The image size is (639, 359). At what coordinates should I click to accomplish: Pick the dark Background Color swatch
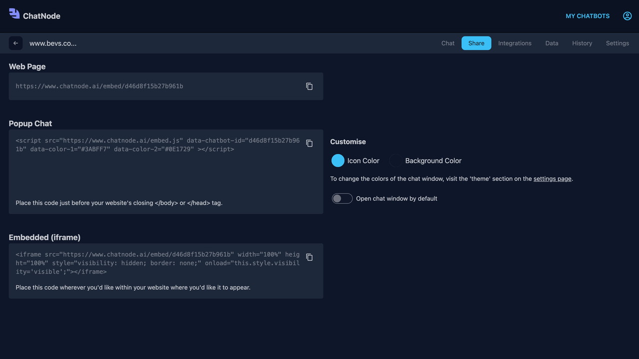[396, 161]
